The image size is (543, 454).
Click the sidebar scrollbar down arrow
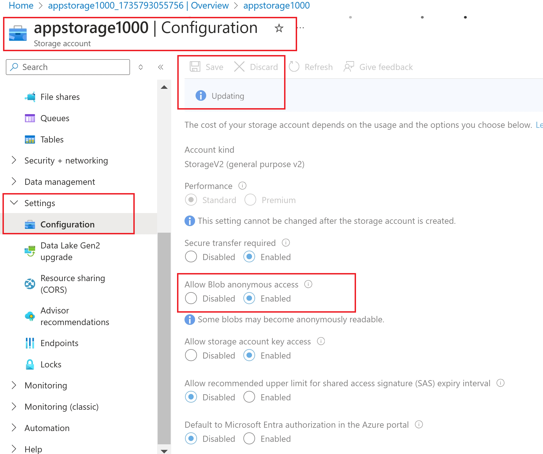click(x=164, y=451)
